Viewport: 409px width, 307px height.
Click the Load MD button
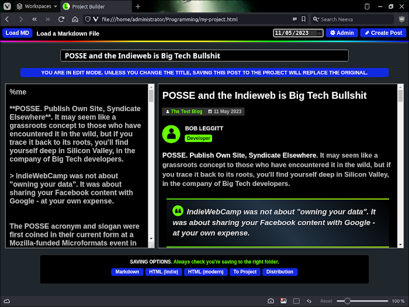[17, 33]
